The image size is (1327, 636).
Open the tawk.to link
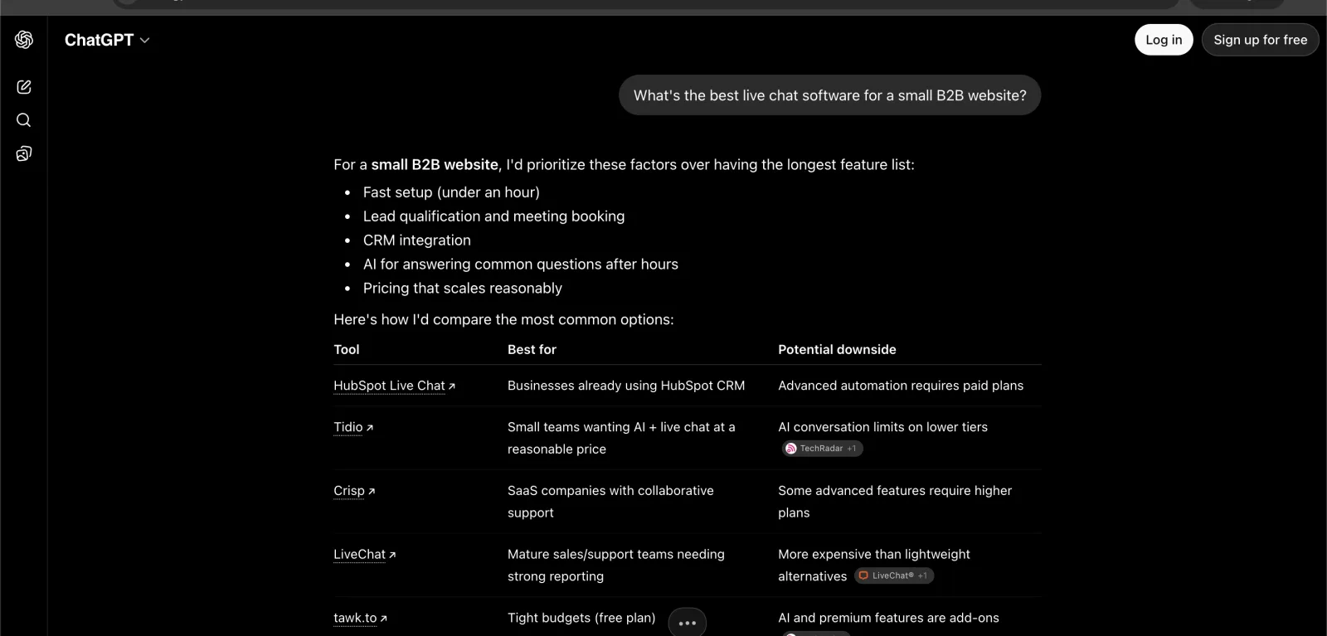(360, 618)
